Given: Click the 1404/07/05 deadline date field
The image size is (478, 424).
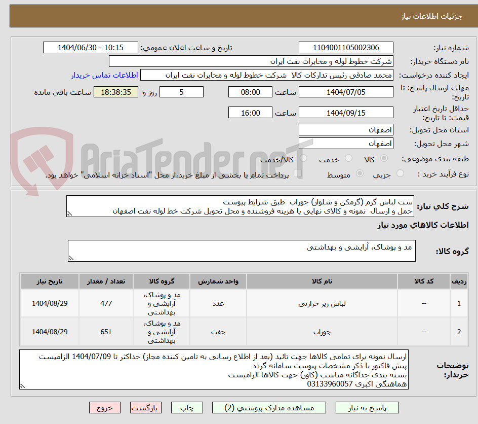Looking at the screenshot, I should [x=346, y=92].
